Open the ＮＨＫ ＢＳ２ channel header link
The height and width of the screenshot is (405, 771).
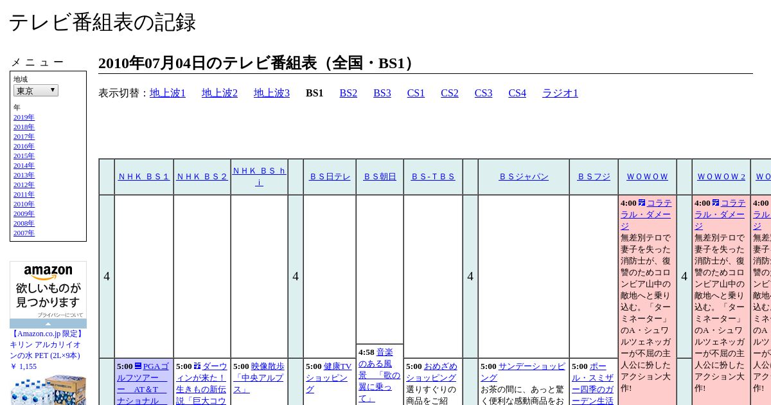point(202,177)
